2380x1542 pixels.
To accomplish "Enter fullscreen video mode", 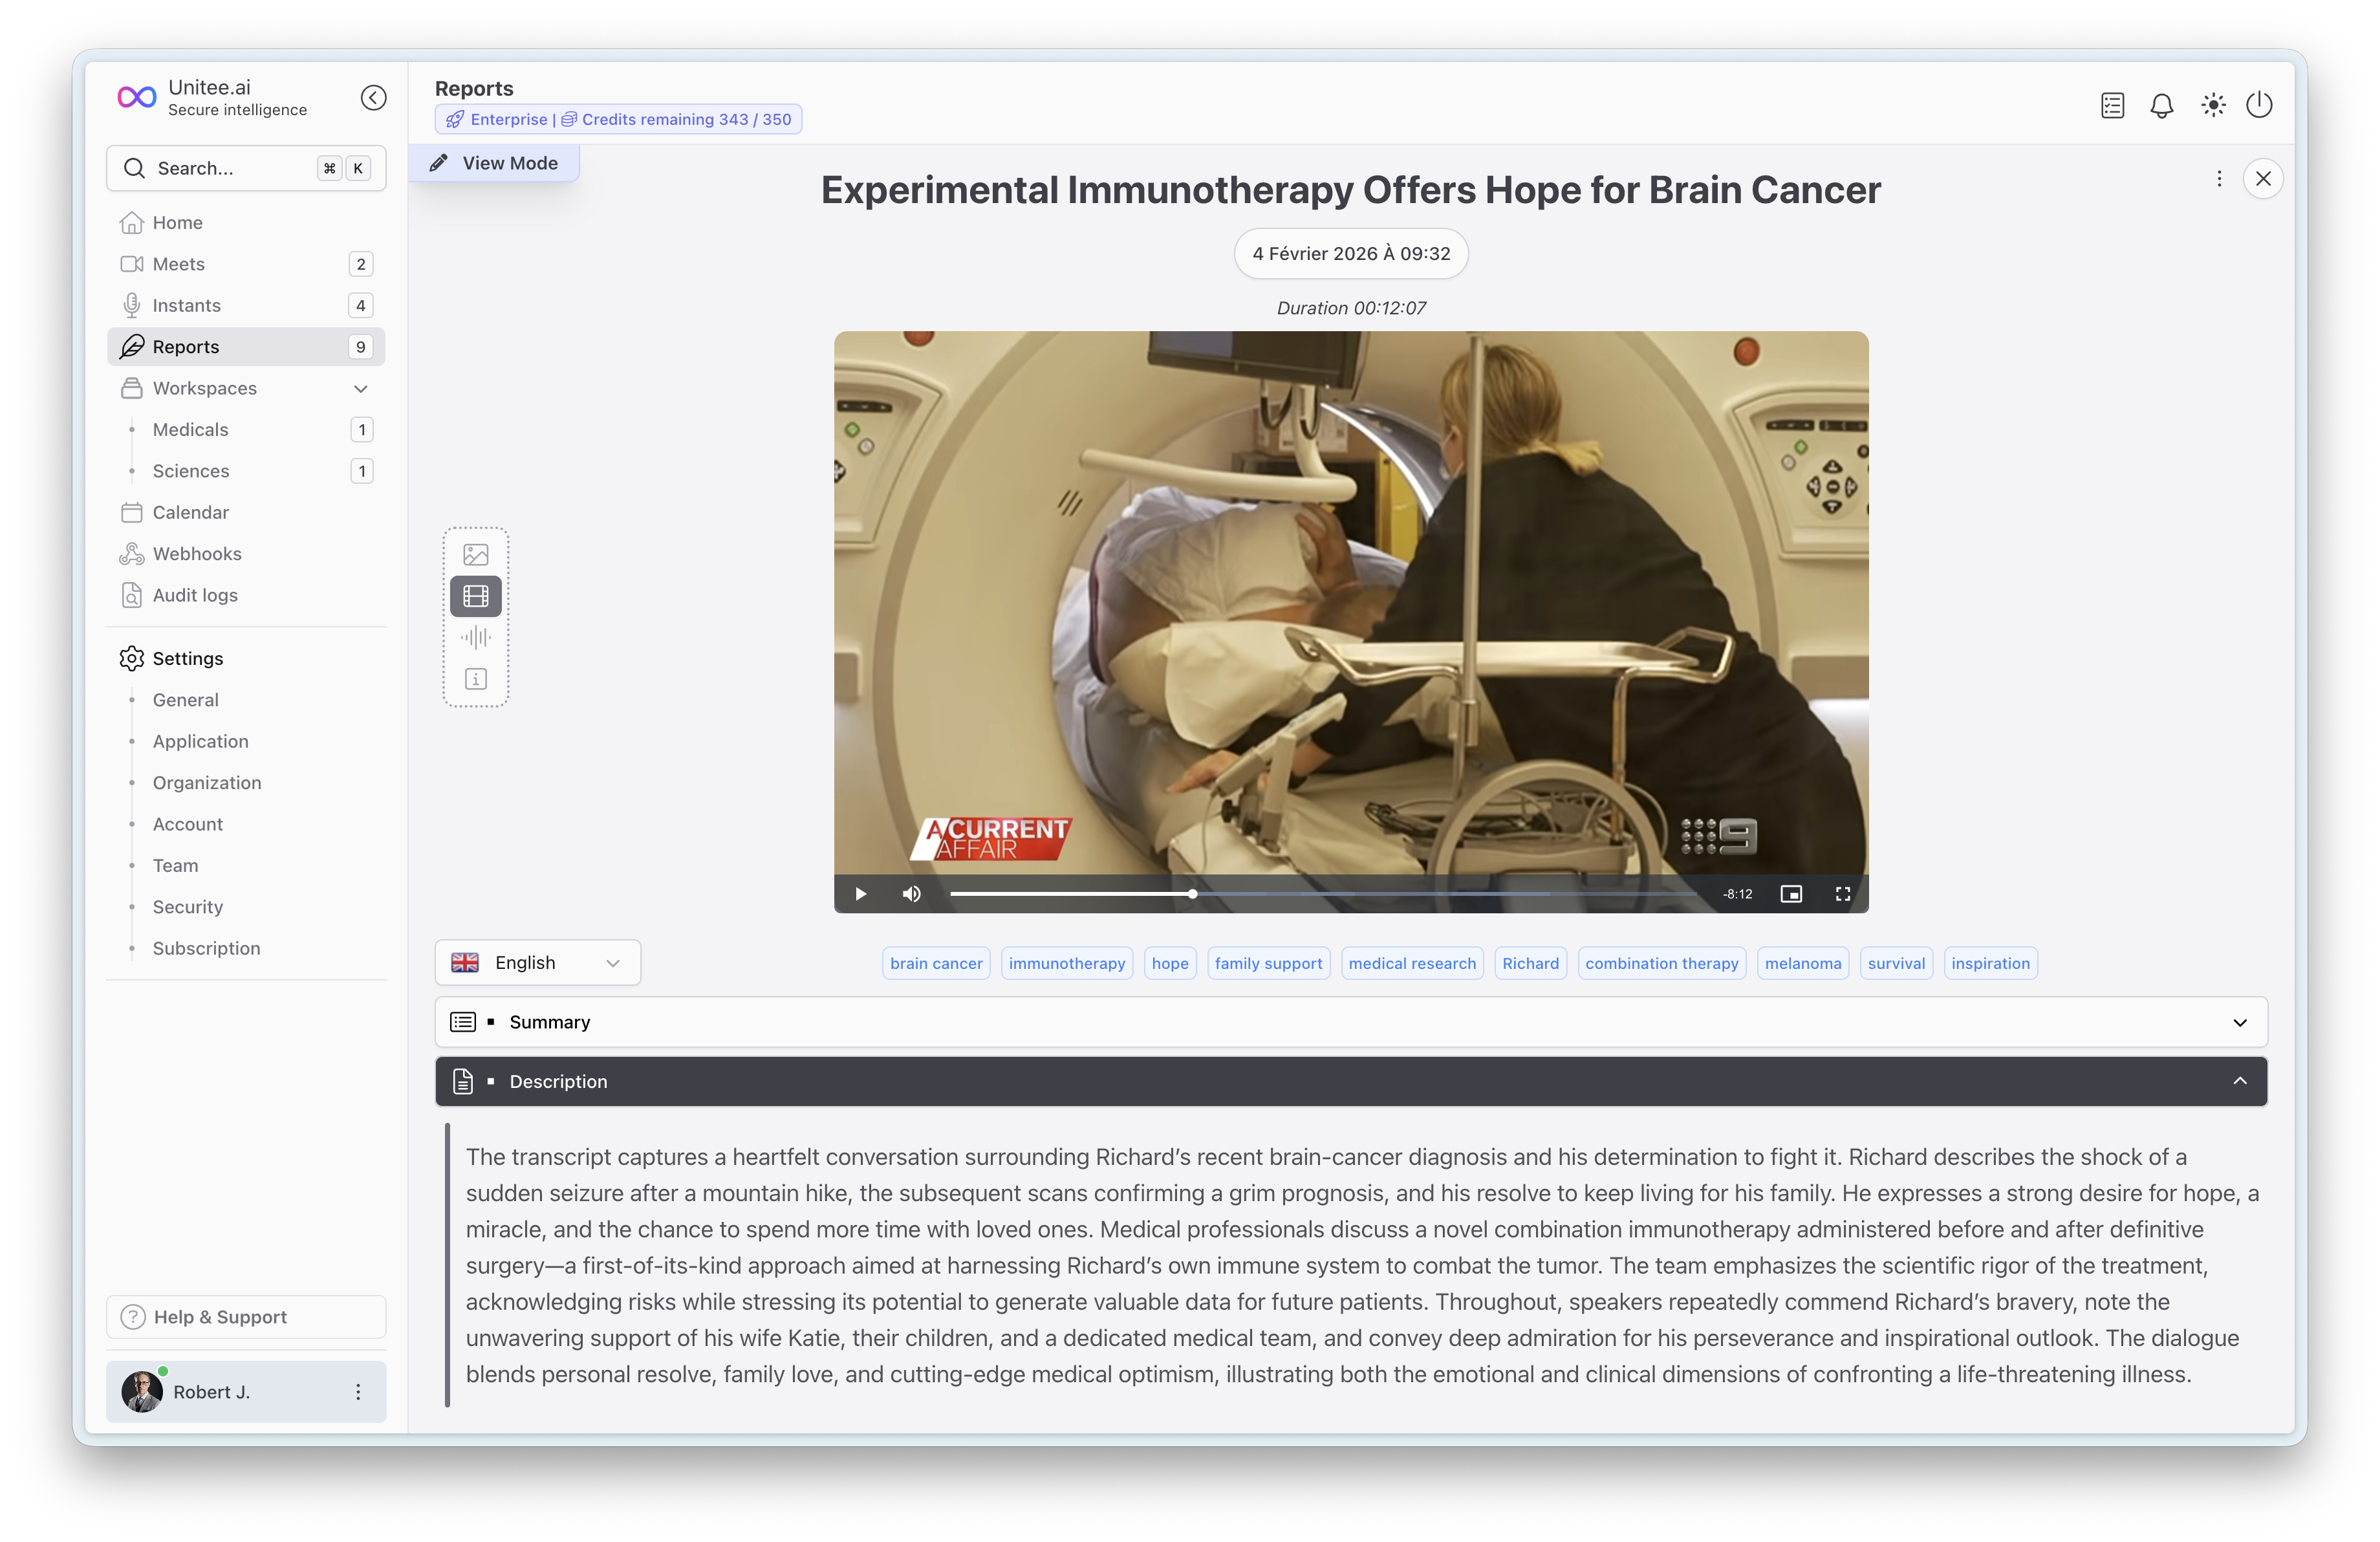I will (1842, 894).
